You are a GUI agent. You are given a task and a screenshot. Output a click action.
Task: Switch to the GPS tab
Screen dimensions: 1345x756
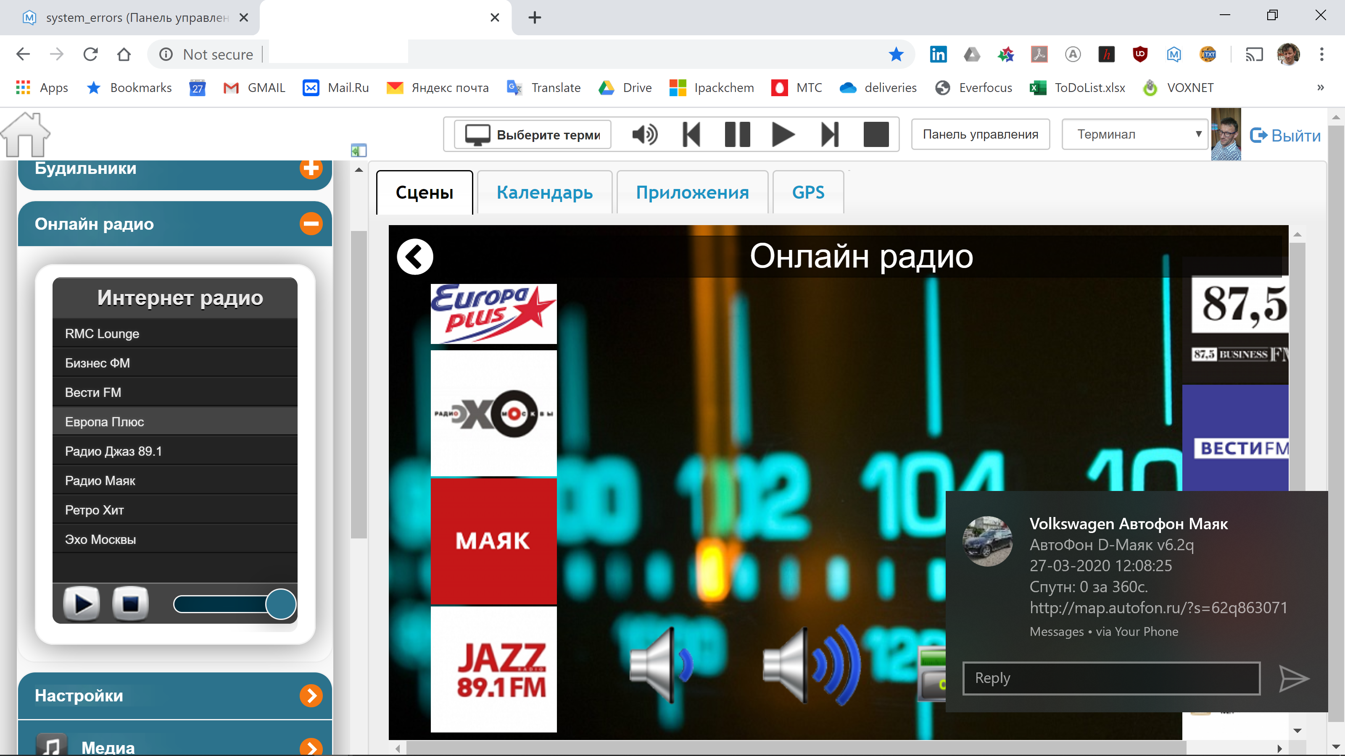point(808,192)
